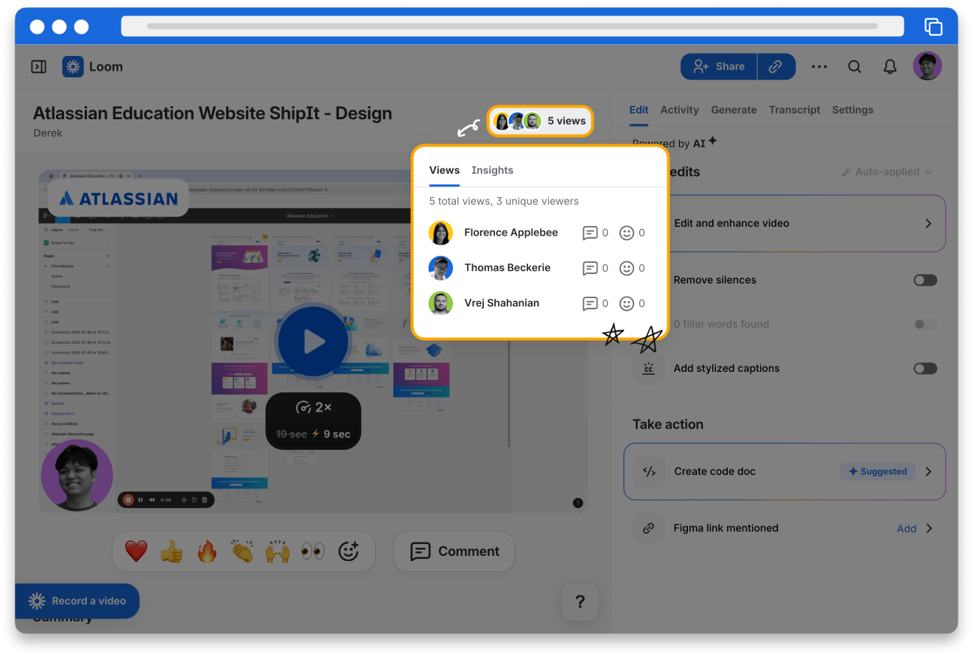The image size is (973, 656).
Task: Switch to the Views tab
Action: tap(444, 170)
